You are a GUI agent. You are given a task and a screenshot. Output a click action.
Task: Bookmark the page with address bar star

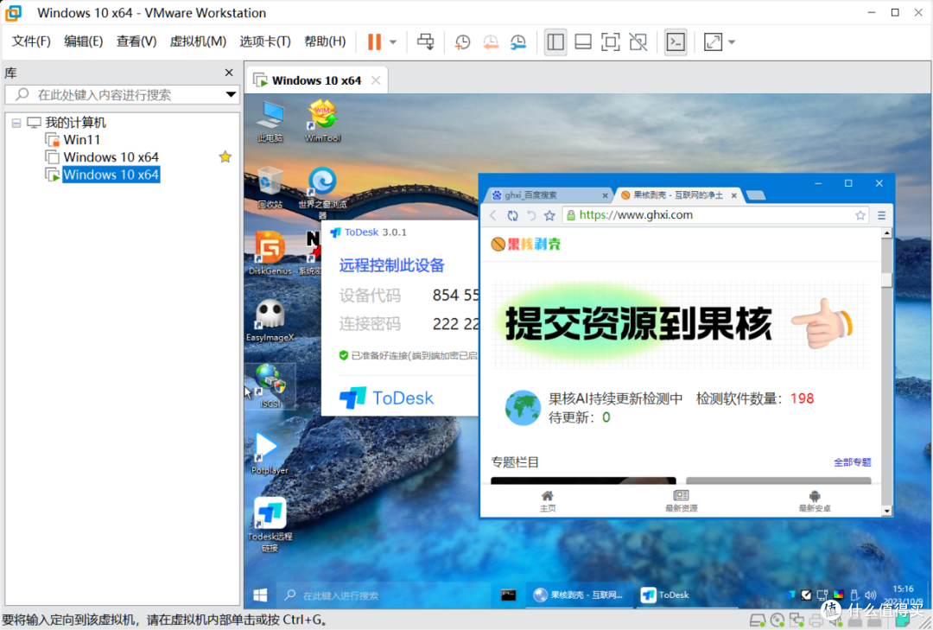click(860, 215)
